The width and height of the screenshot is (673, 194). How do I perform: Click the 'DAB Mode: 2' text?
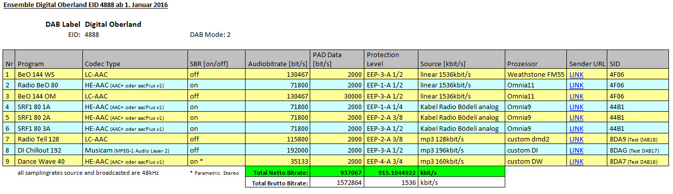coord(210,35)
